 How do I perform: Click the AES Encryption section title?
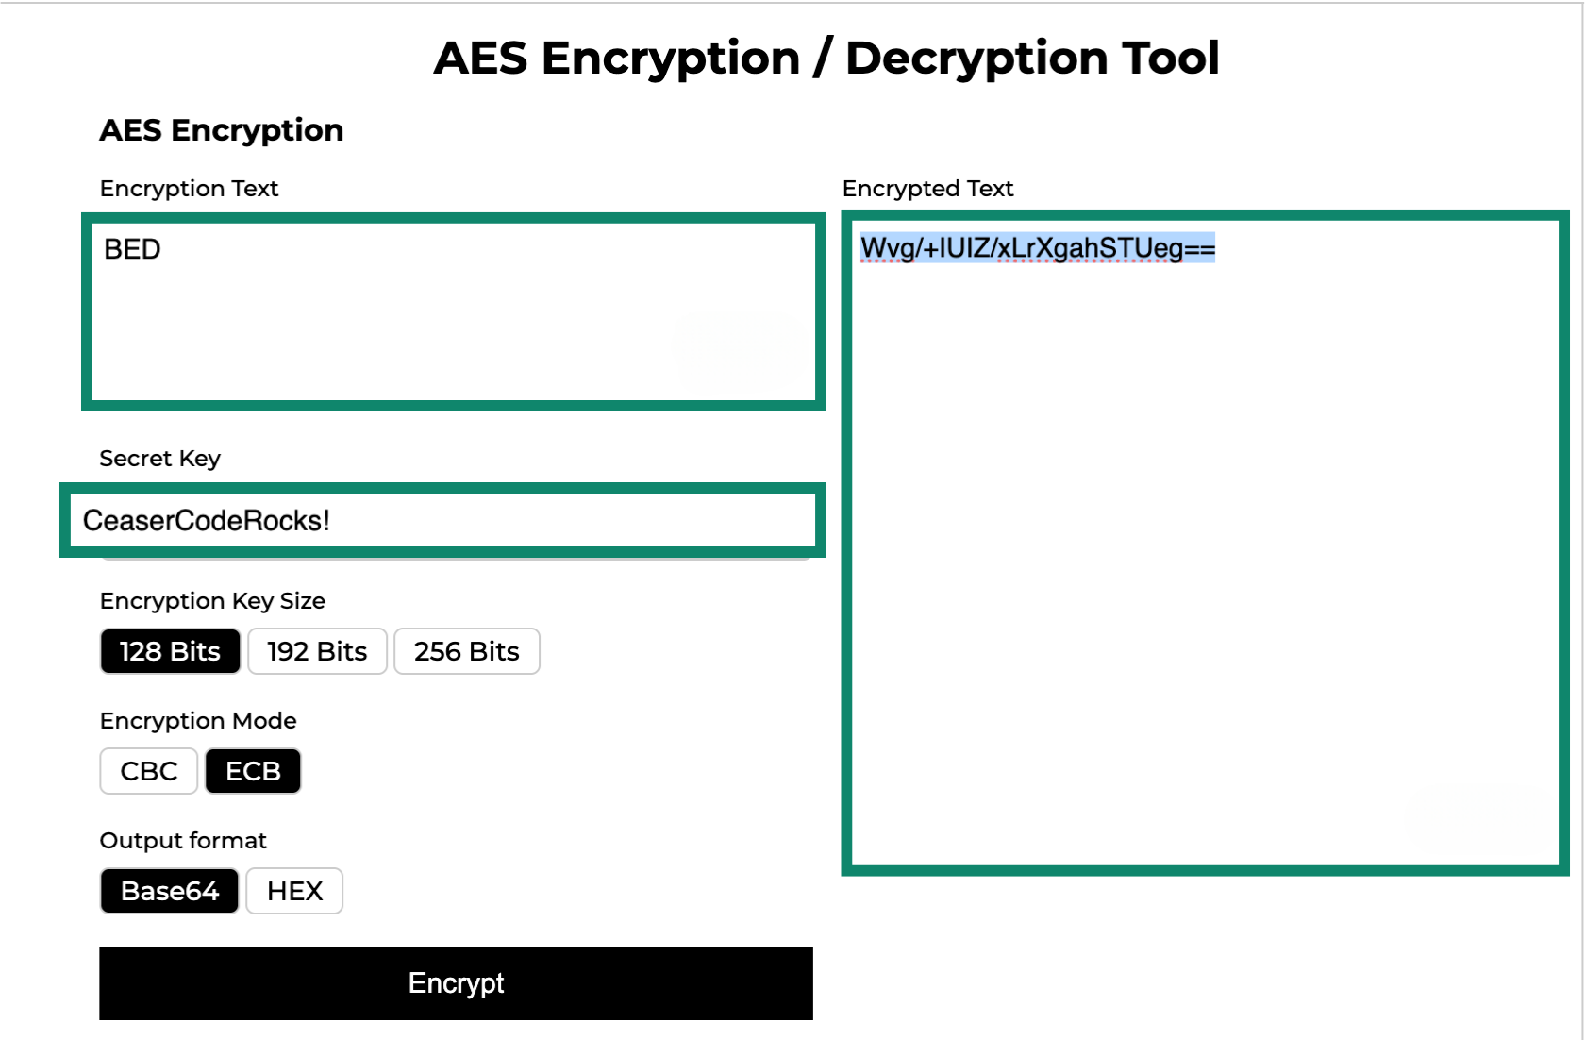222,130
